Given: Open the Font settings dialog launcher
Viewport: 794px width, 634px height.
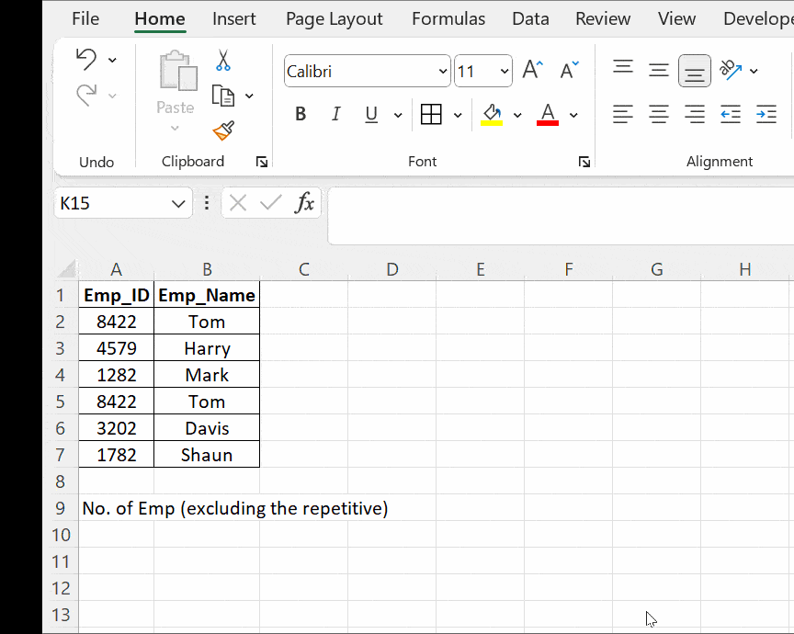Looking at the screenshot, I should [584, 162].
